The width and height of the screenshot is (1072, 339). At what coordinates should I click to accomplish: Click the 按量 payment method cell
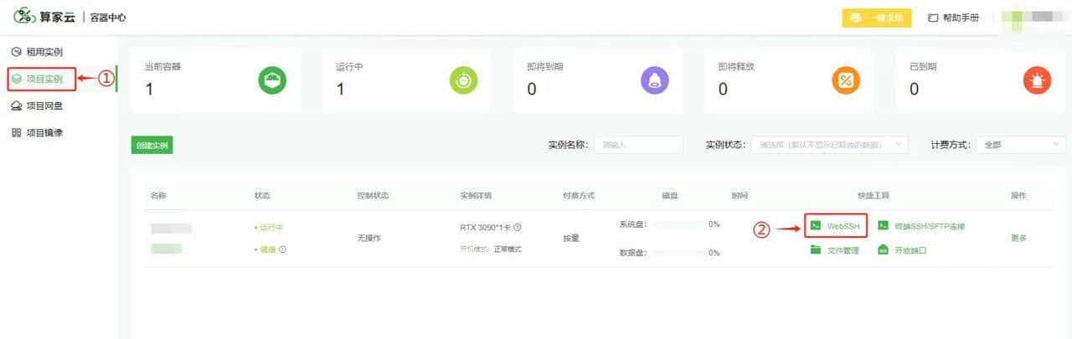(571, 239)
